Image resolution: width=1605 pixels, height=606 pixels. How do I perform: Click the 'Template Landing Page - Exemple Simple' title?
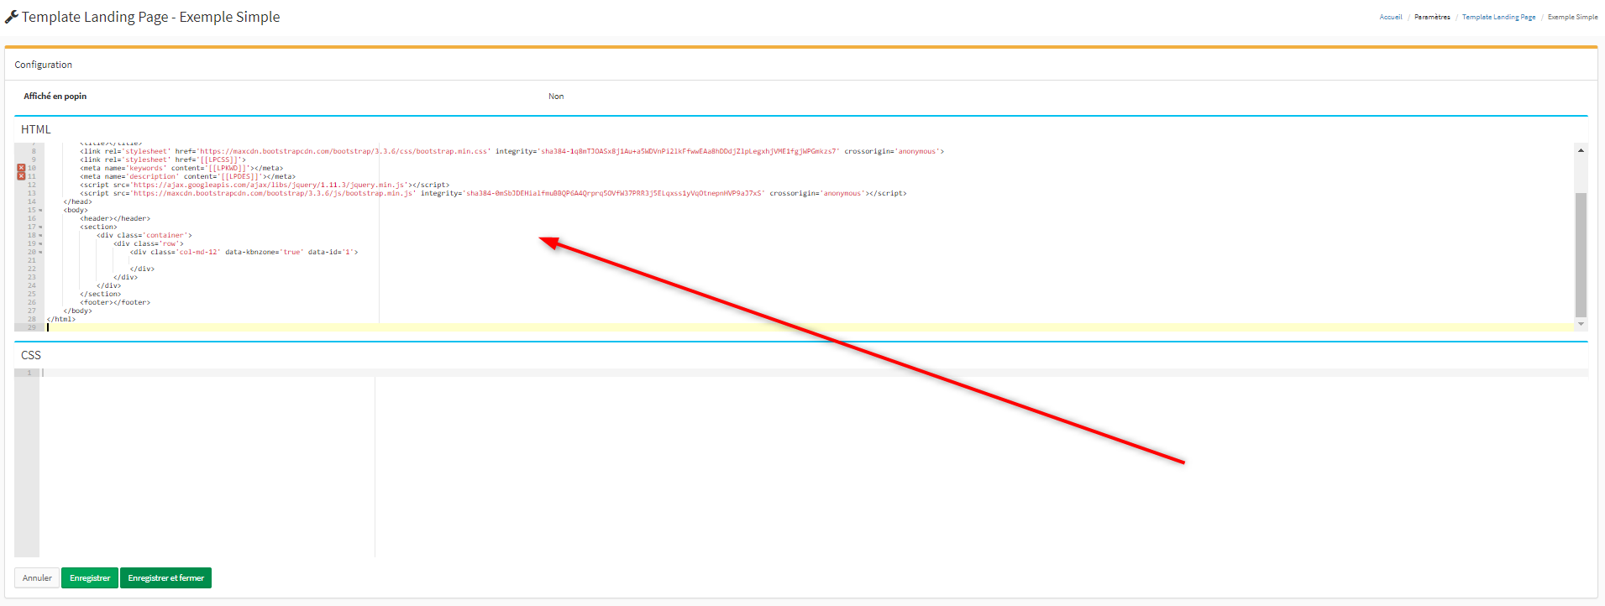point(150,17)
